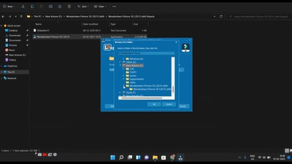Screen dimensions: 292x164
Task: Open Pictures in the Explorer sidebar
Action: [13, 45]
